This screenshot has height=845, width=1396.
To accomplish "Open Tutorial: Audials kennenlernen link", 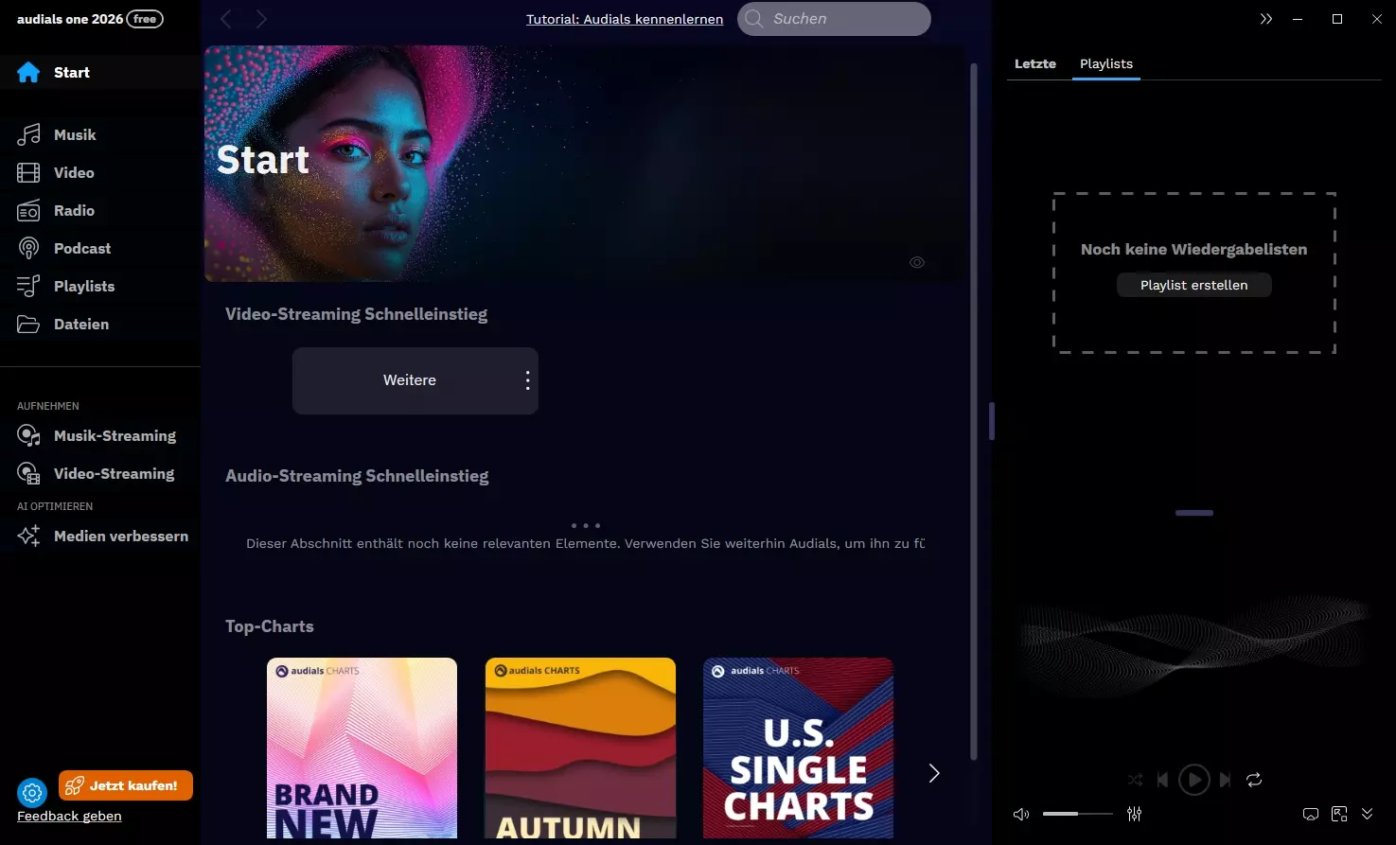I will (625, 19).
